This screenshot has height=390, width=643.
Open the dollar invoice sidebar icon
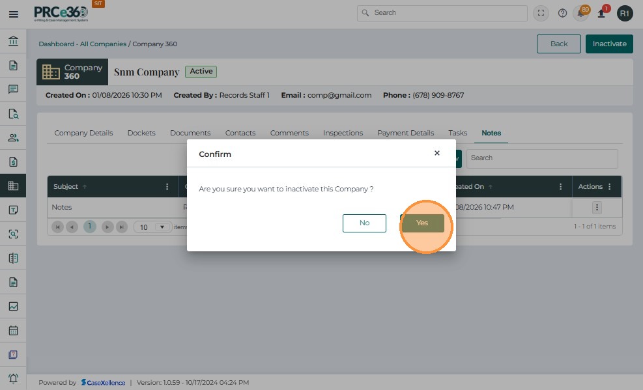(13, 162)
